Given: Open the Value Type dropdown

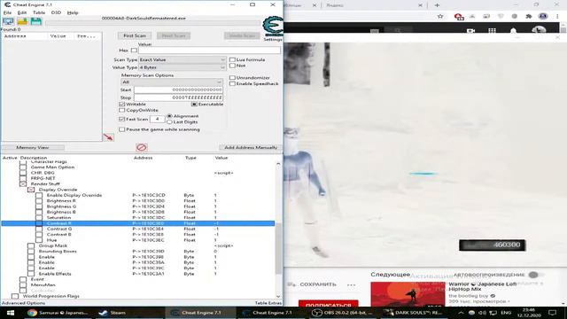Looking at the screenshot, I should click(183, 67).
